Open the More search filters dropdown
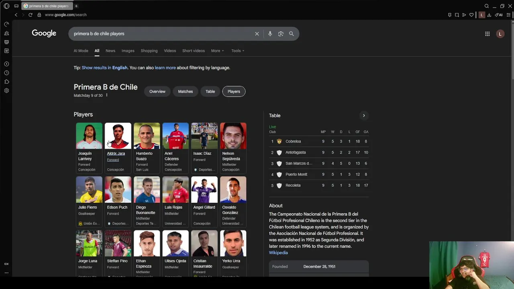514x289 pixels. click(x=218, y=51)
